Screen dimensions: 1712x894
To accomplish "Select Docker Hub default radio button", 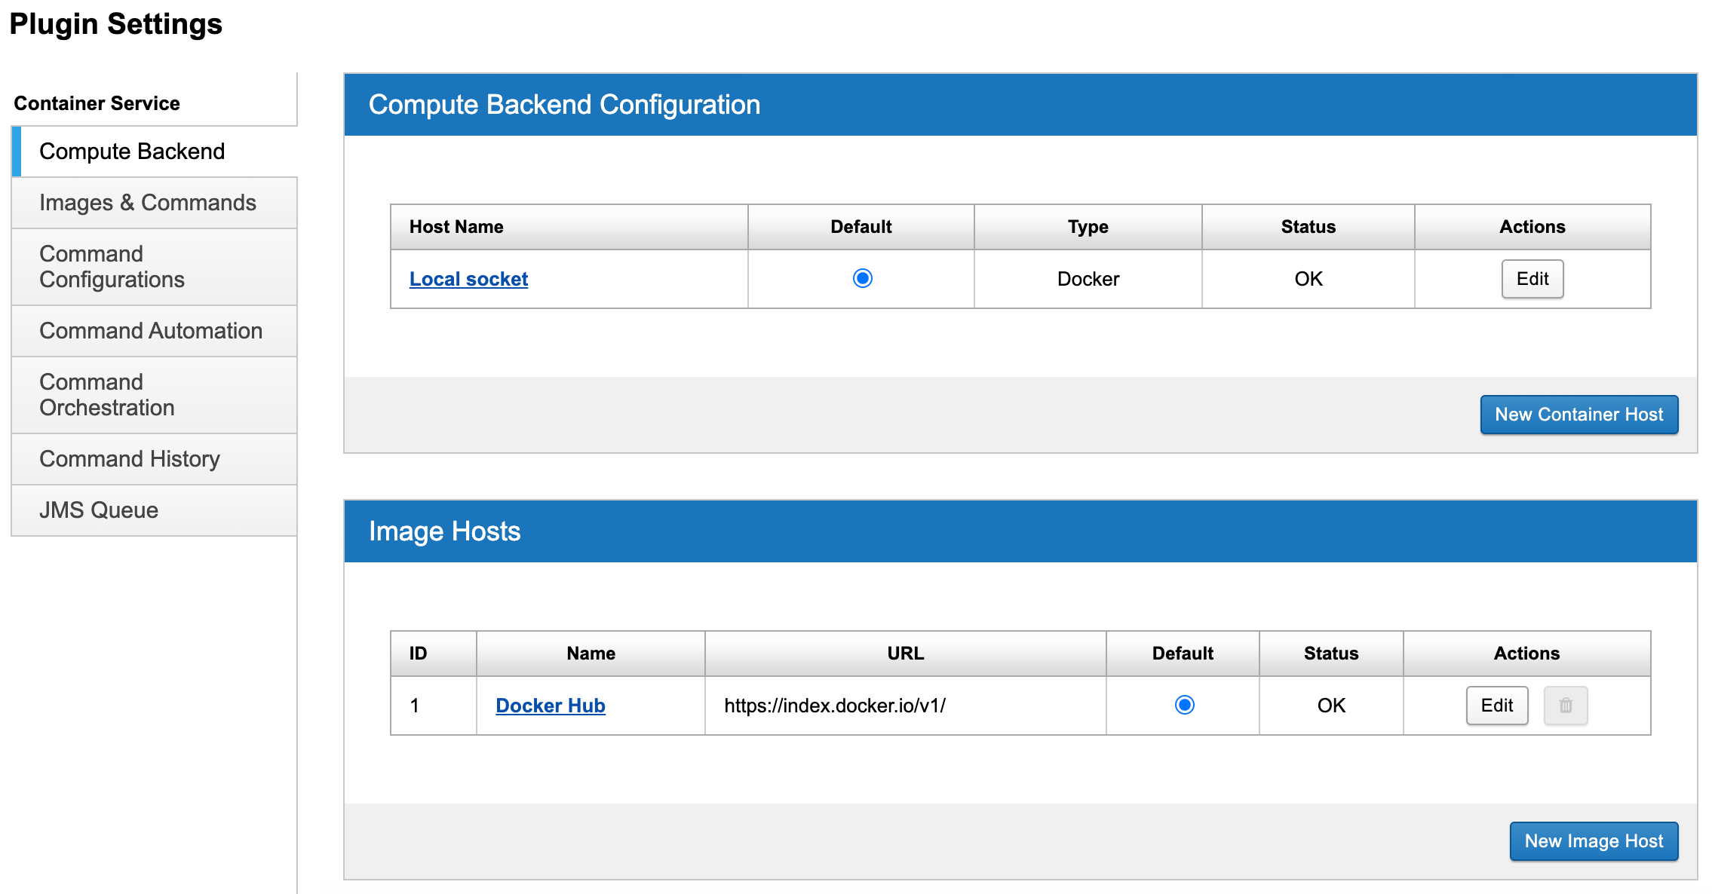I will (1184, 705).
